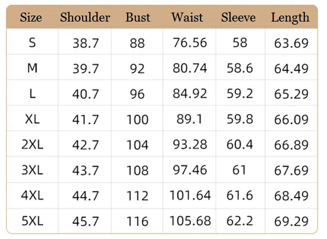Click the 2XL size row label
The height and width of the screenshot is (239, 327).
[x=32, y=145]
